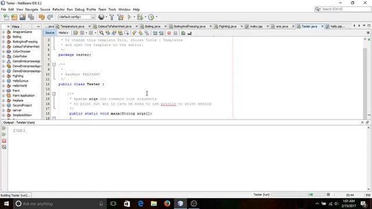Expand the HelloWorld project node

pos(3,86)
